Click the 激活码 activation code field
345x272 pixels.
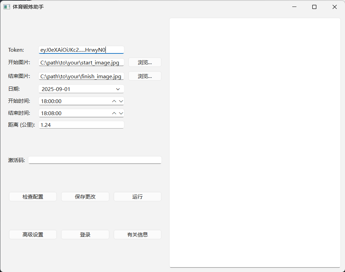[x=95, y=160]
